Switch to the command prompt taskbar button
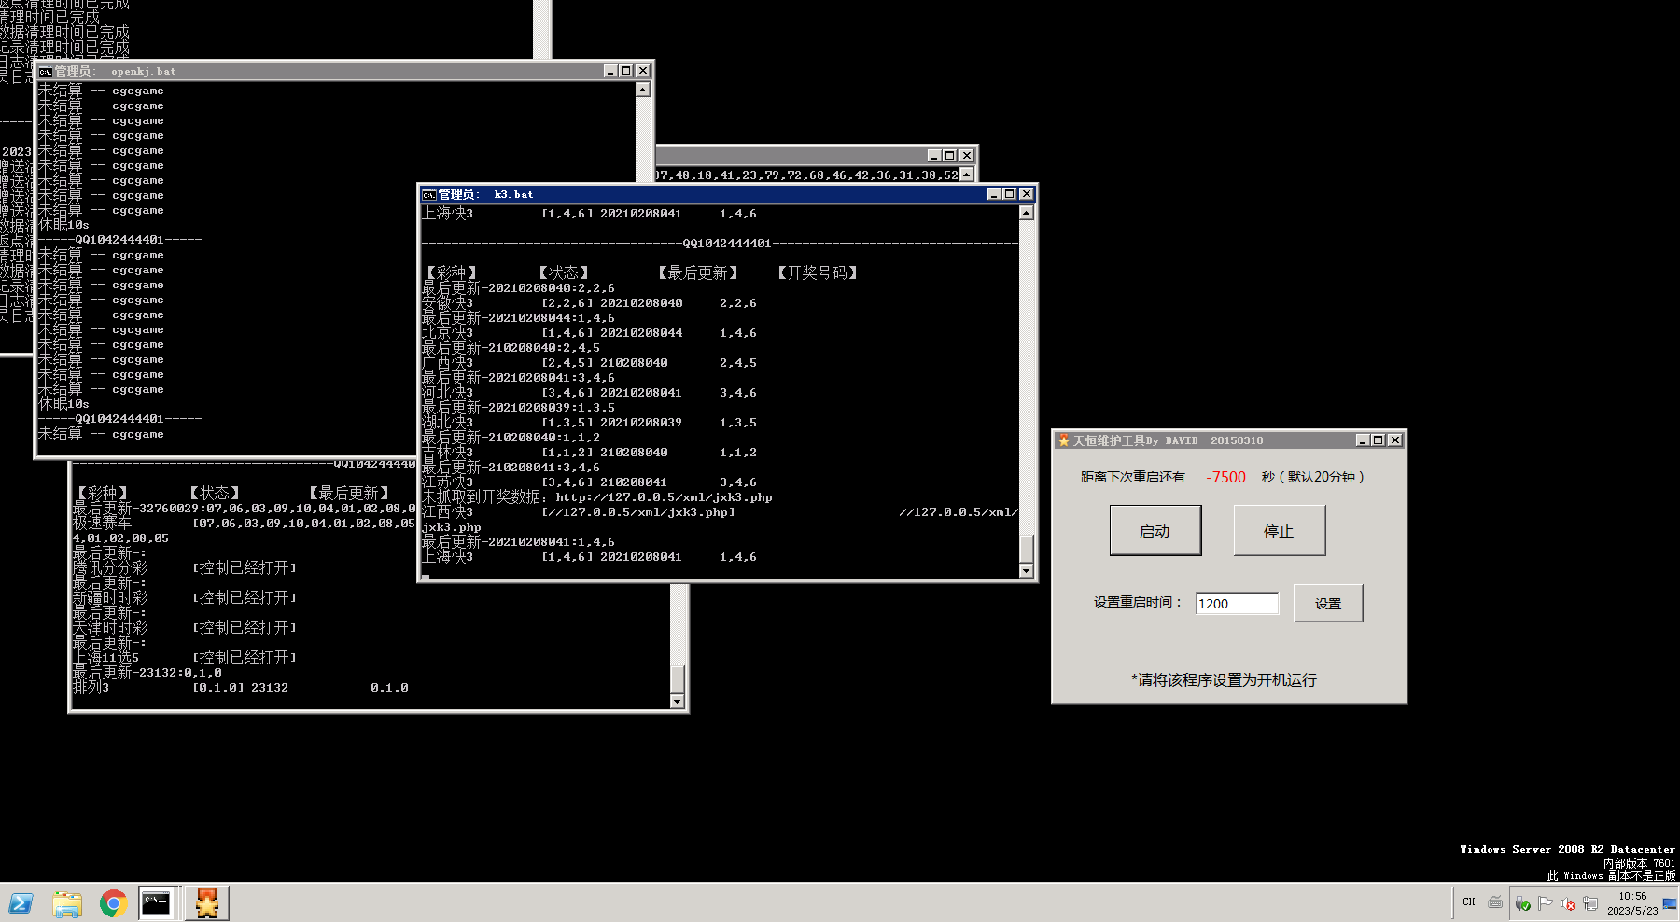The width and height of the screenshot is (1680, 922). [x=157, y=902]
